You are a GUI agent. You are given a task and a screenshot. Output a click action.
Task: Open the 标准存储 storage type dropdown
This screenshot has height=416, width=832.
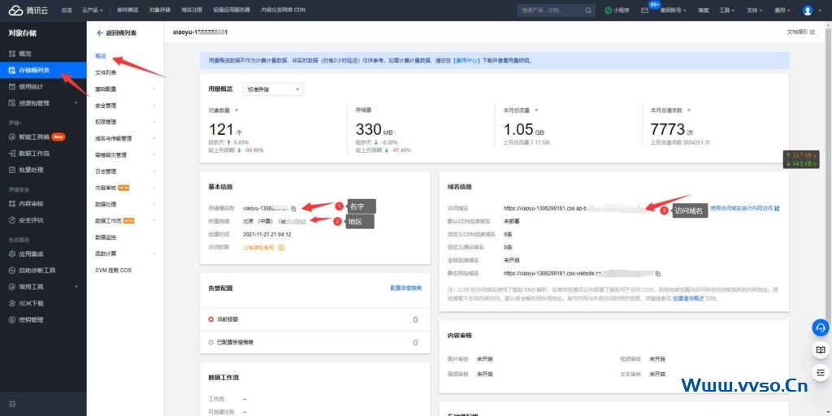(x=273, y=89)
